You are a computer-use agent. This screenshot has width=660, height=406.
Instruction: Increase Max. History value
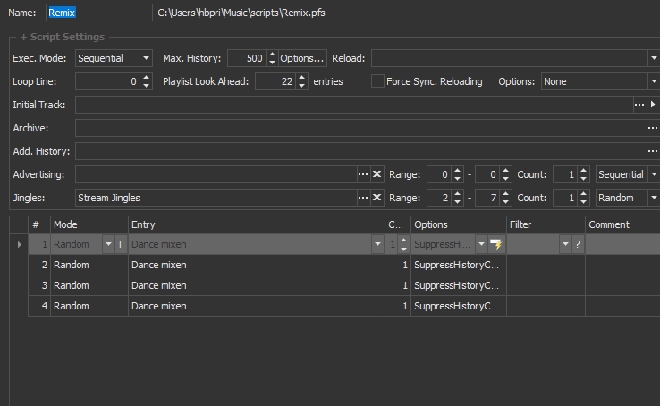tap(273, 55)
